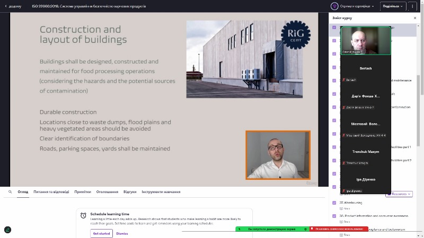Expand 'Отримати сертифікат' dropdown

coord(357,6)
